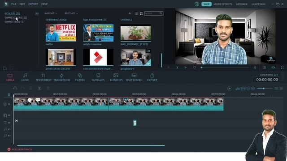The height and width of the screenshot is (161, 287).
Task: Select the netflix thumbnail
Action: click(61, 33)
